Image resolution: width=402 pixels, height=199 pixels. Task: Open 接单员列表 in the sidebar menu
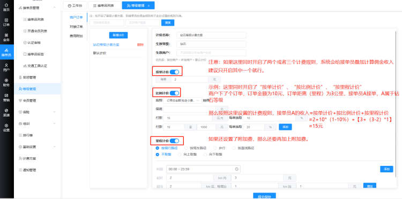point(35,19)
